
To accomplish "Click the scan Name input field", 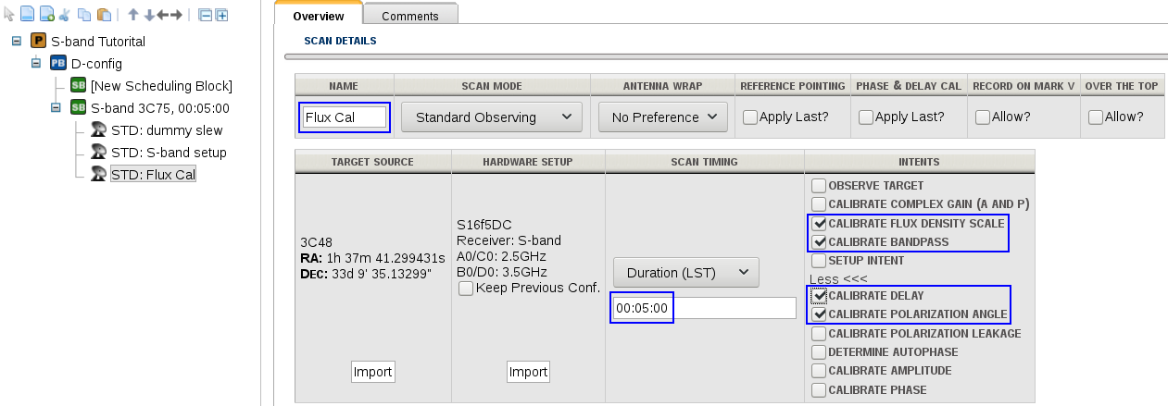I will pos(345,117).
